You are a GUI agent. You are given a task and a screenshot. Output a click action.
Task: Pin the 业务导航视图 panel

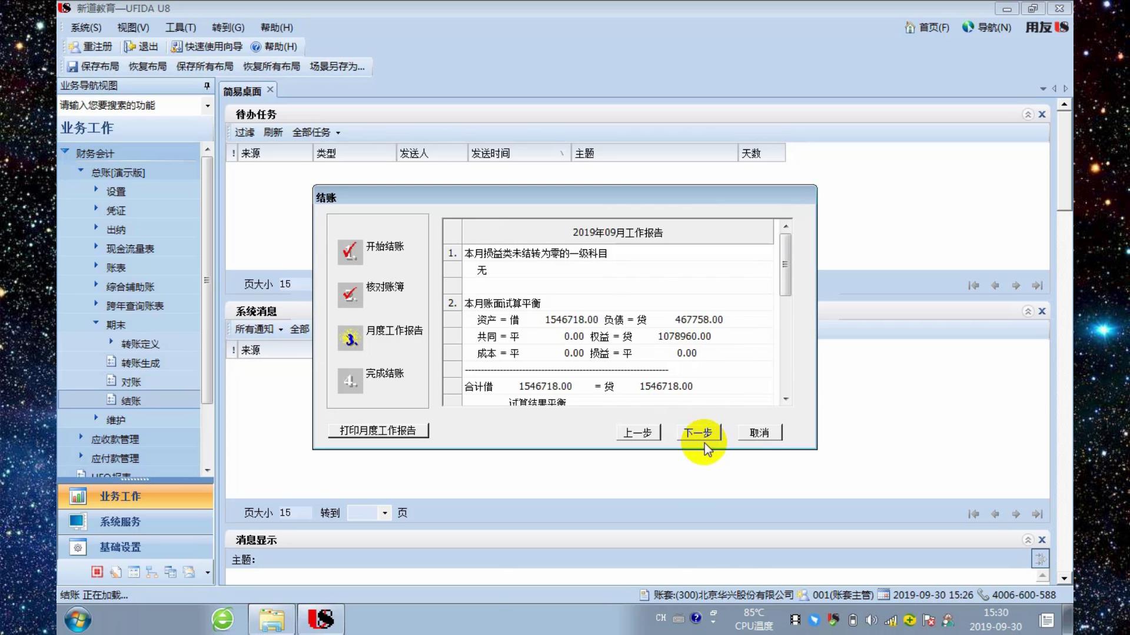[207, 86]
